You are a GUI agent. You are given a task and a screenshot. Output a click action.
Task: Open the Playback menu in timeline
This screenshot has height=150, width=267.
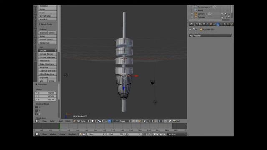[72, 134]
